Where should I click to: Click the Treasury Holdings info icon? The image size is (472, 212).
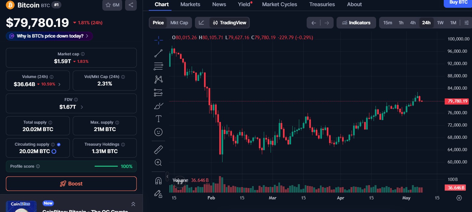(123, 144)
